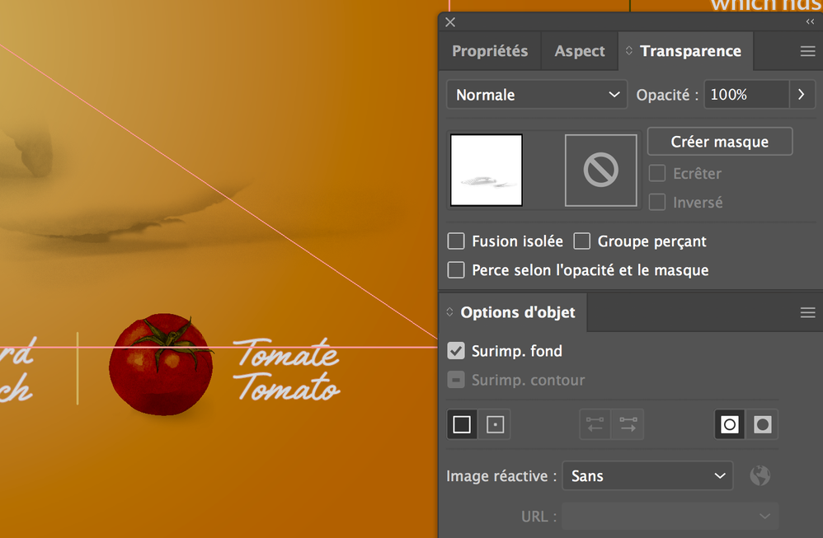Click the Opacité 100% field
This screenshot has height=538, width=823.
click(x=746, y=95)
